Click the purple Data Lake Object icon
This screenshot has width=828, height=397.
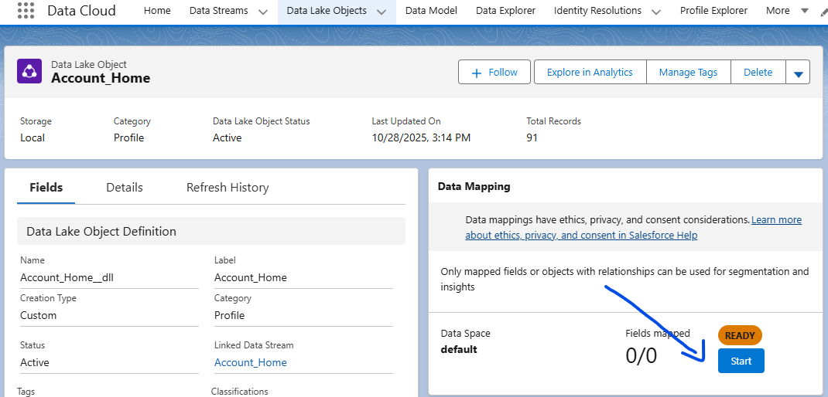coord(29,71)
